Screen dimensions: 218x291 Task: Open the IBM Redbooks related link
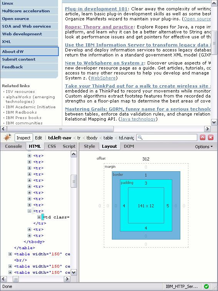click(21, 112)
